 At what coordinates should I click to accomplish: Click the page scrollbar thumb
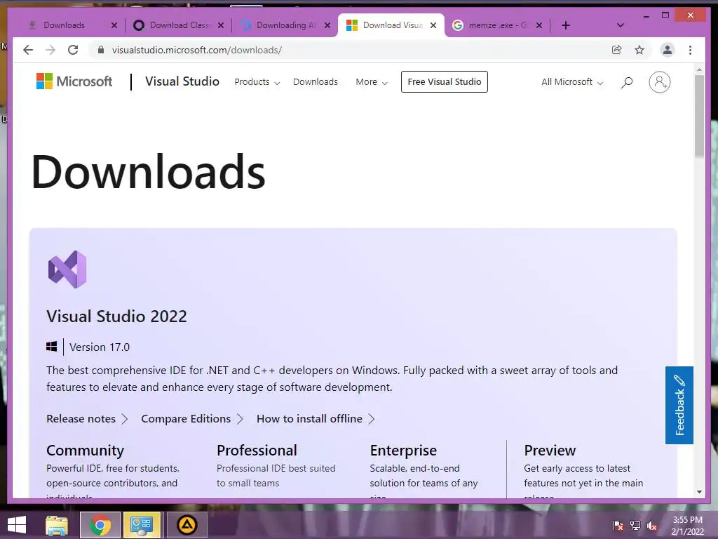point(699,117)
